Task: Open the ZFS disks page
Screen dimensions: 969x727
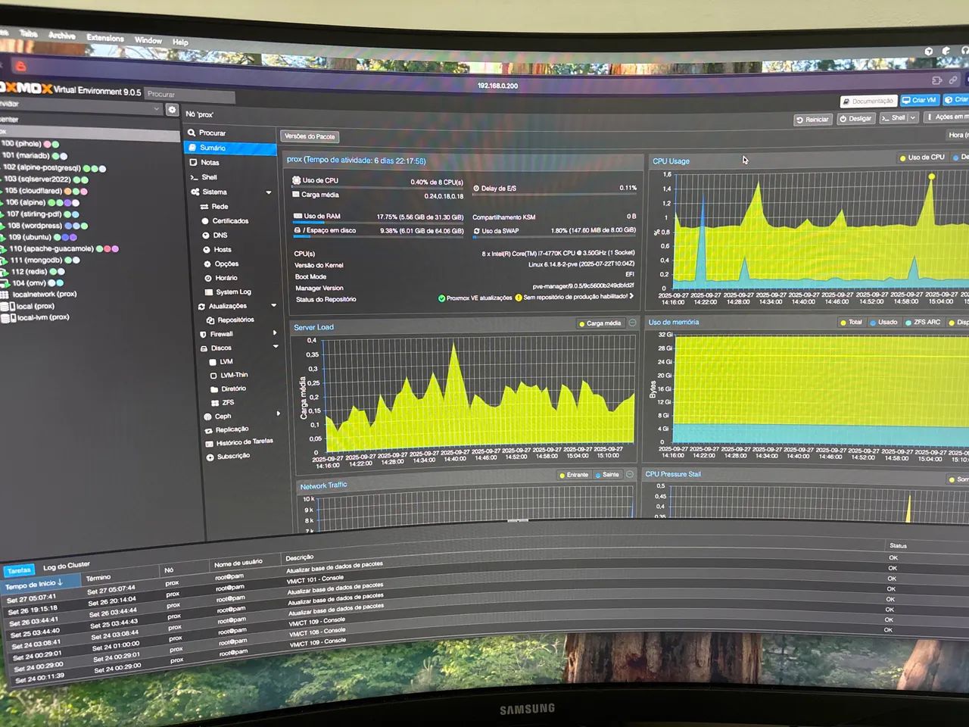Action: (228, 403)
